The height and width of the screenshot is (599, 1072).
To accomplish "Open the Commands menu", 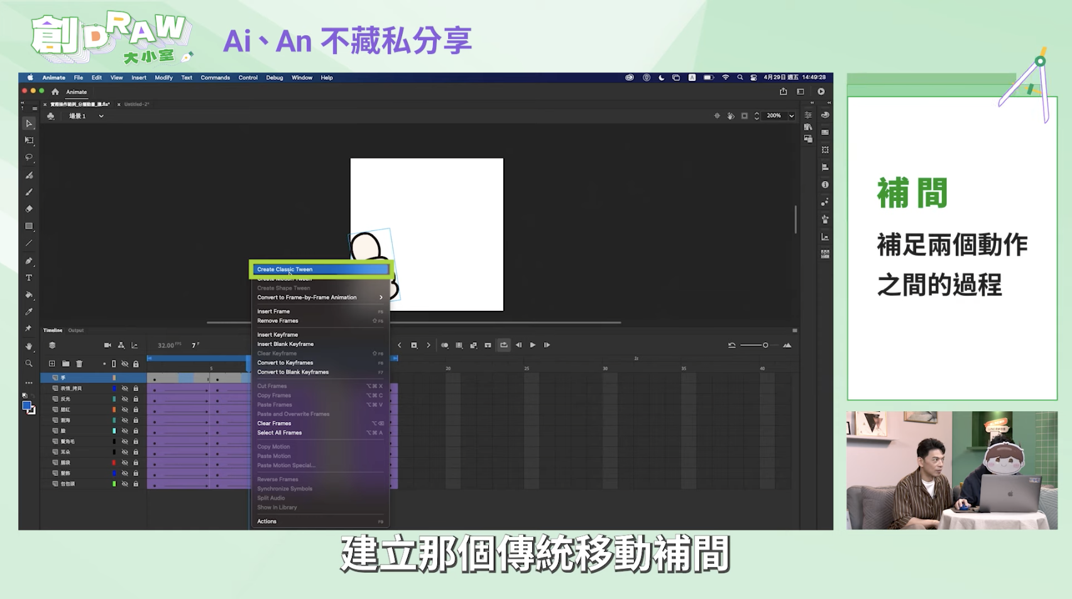I will pyautogui.click(x=215, y=78).
